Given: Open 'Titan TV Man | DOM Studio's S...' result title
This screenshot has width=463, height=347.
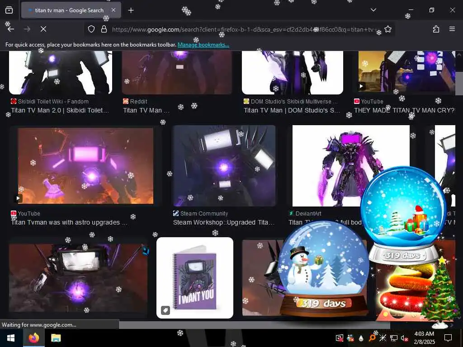Looking at the screenshot, I should tap(292, 110).
